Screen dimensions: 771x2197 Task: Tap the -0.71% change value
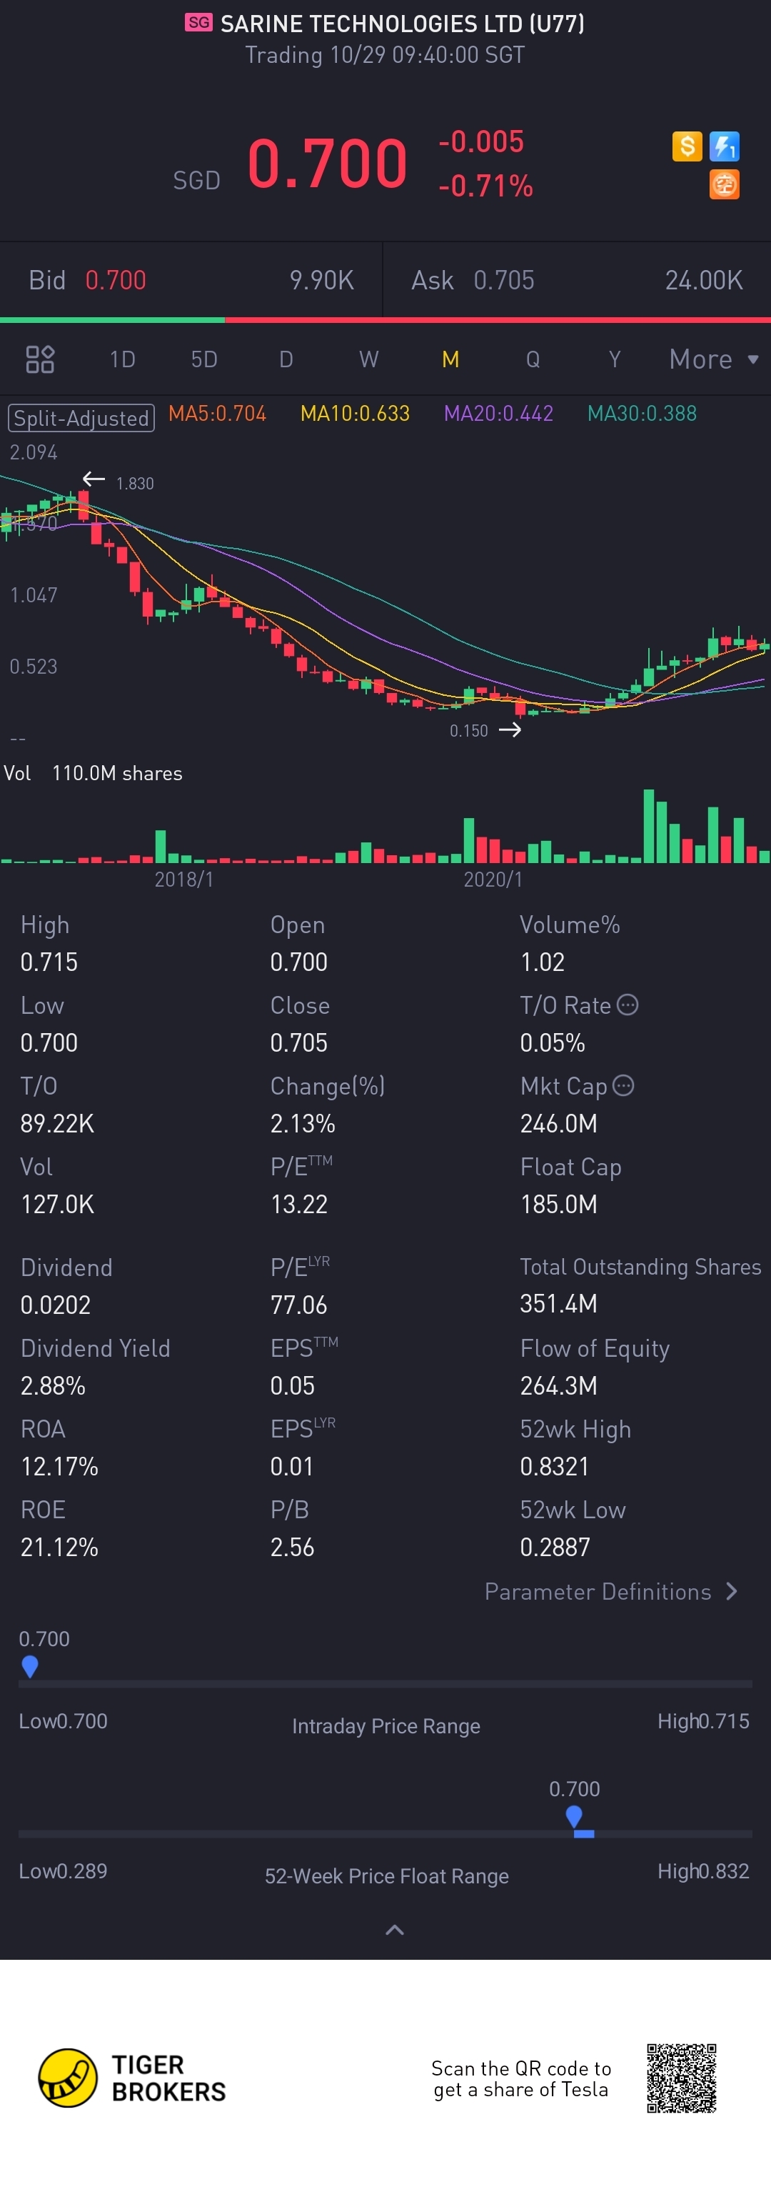485,185
